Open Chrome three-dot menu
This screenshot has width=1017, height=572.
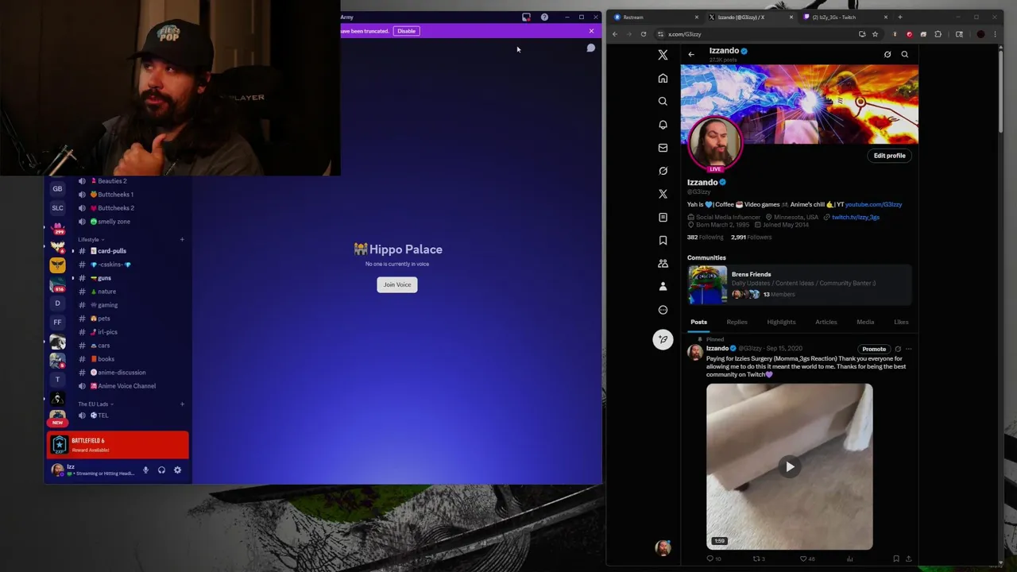(x=995, y=34)
